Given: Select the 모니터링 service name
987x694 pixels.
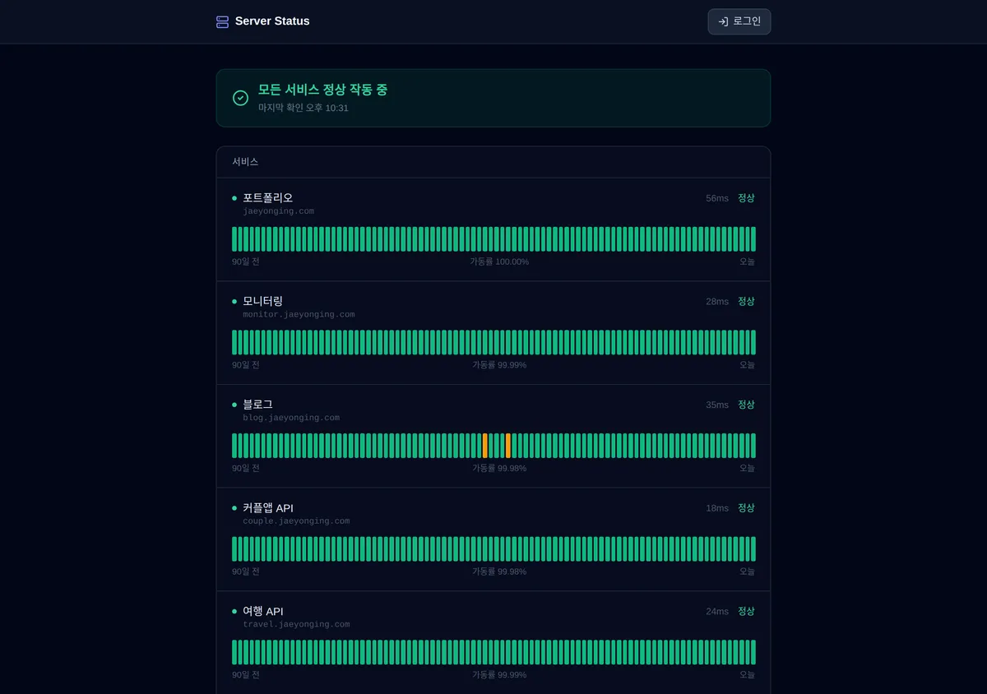Looking at the screenshot, I should (x=262, y=301).
